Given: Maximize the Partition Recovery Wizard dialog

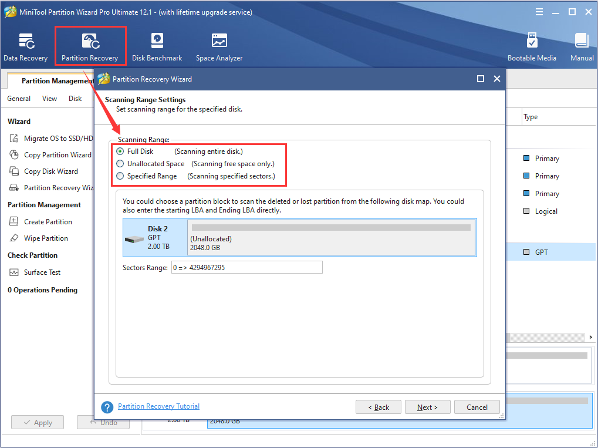Looking at the screenshot, I should point(481,79).
